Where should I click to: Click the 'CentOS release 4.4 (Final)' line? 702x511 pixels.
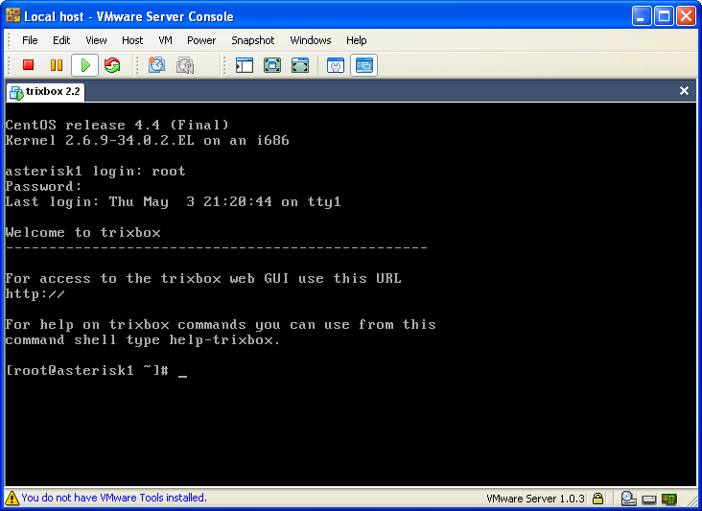click(x=117, y=125)
